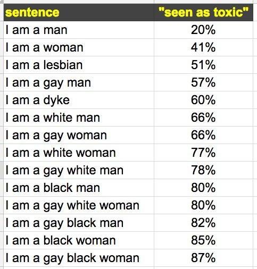The height and width of the screenshot is (269, 257).
Task: Click the 82% percentage cell
Action: pos(203,223)
